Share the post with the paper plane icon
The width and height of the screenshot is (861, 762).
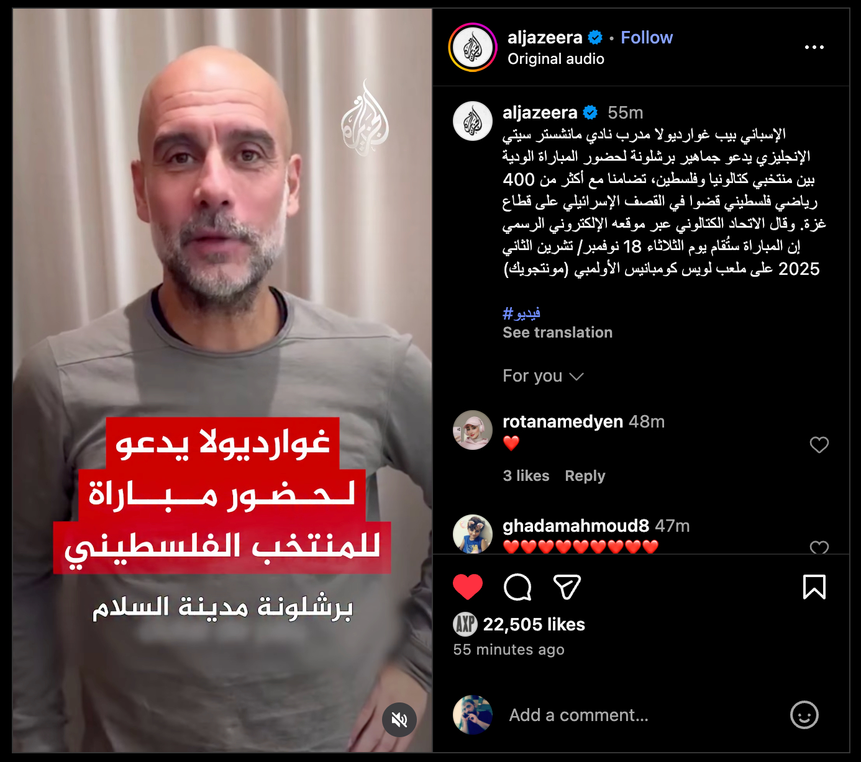pyautogui.click(x=567, y=586)
